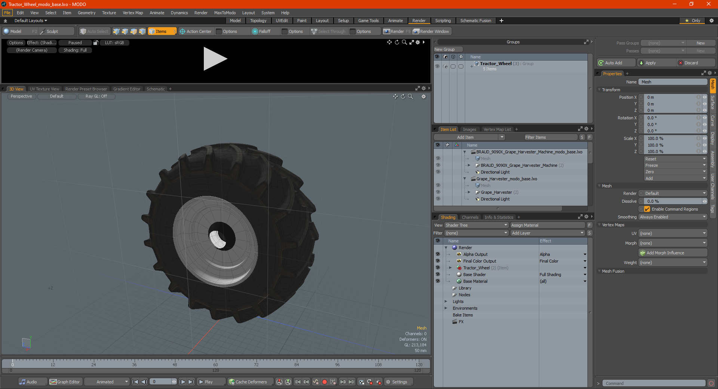Select the Edges selection mode icon

tap(125, 31)
